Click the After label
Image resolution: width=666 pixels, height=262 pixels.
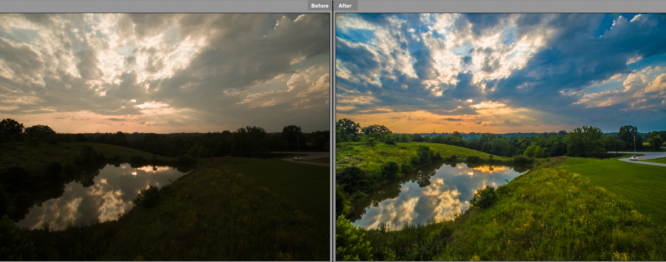345,6
